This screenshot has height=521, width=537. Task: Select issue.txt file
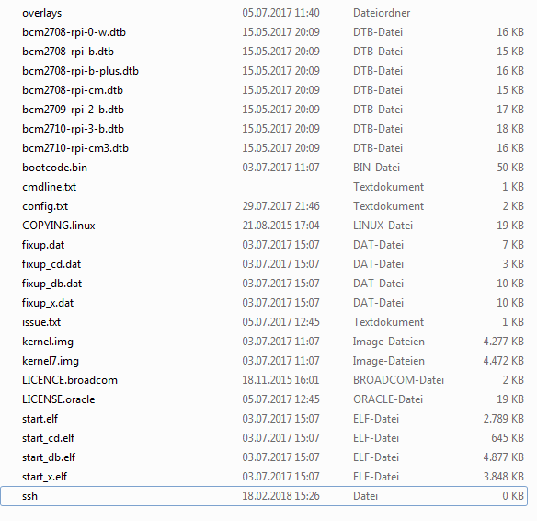coord(41,322)
